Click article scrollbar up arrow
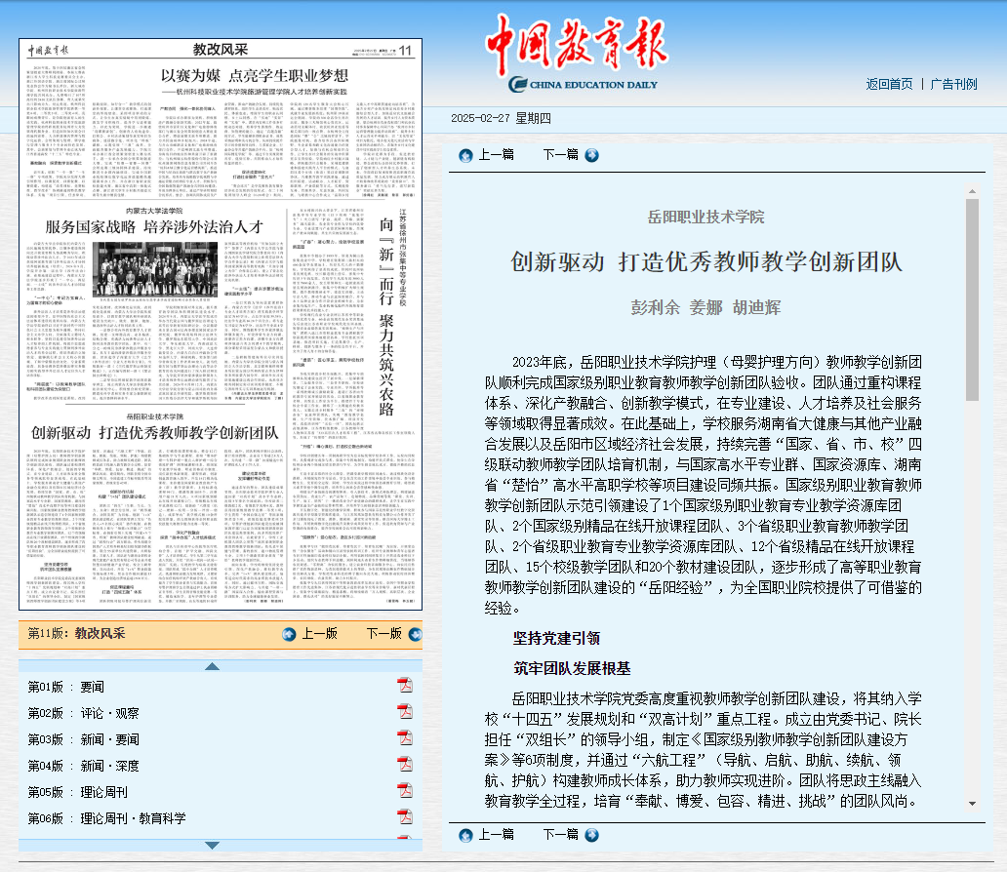The height and width of the screenshot is (872, 1007). click(x=972, y=191)
